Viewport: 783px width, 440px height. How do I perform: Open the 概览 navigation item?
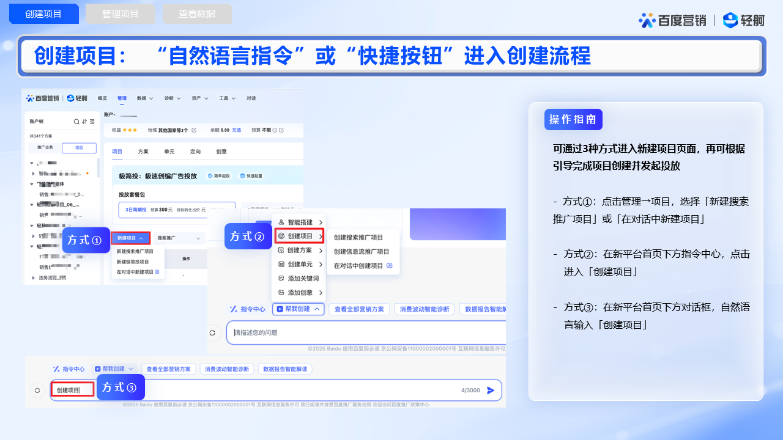tap(102, 98)
